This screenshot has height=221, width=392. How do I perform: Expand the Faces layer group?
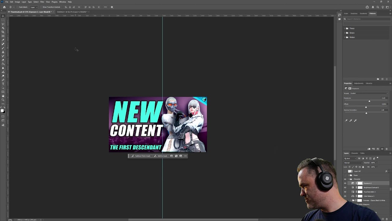point(349,175)
